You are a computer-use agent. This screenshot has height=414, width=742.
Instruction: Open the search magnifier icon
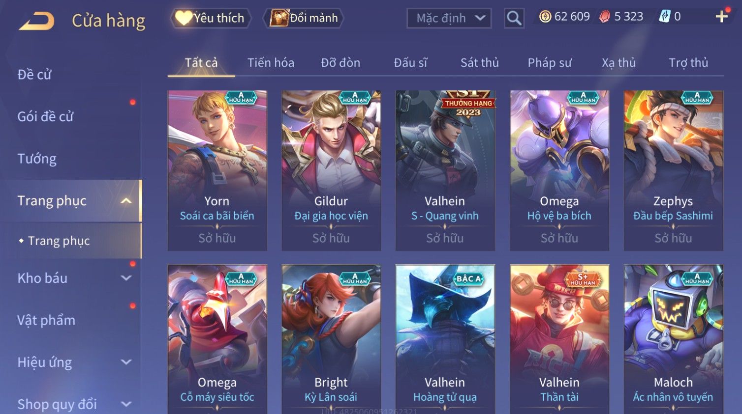(514, 18)
